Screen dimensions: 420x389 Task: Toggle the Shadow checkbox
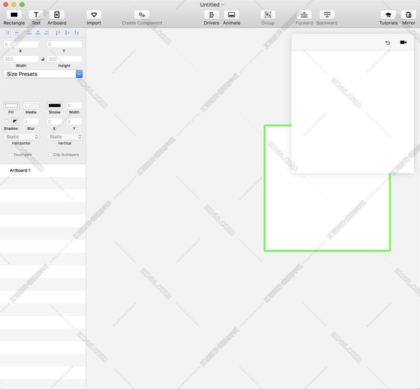point(6,121)
